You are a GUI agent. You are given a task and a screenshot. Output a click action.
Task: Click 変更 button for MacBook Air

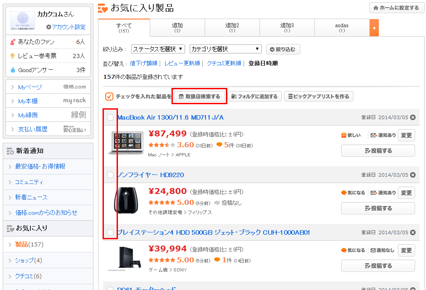tap(406, 135)
